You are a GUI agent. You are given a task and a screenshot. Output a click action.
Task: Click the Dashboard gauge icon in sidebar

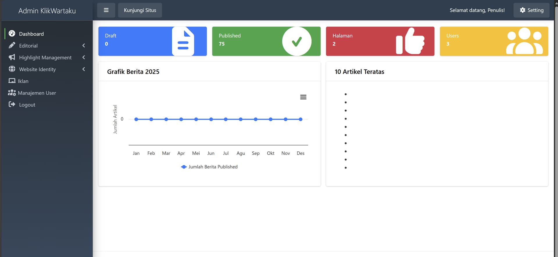[12, 34]
